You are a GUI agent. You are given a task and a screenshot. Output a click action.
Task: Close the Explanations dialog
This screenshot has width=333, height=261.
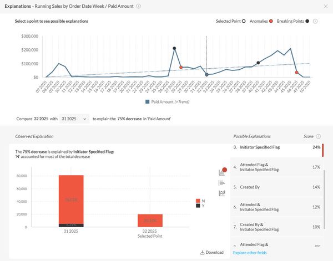click(x=325, y=7)
